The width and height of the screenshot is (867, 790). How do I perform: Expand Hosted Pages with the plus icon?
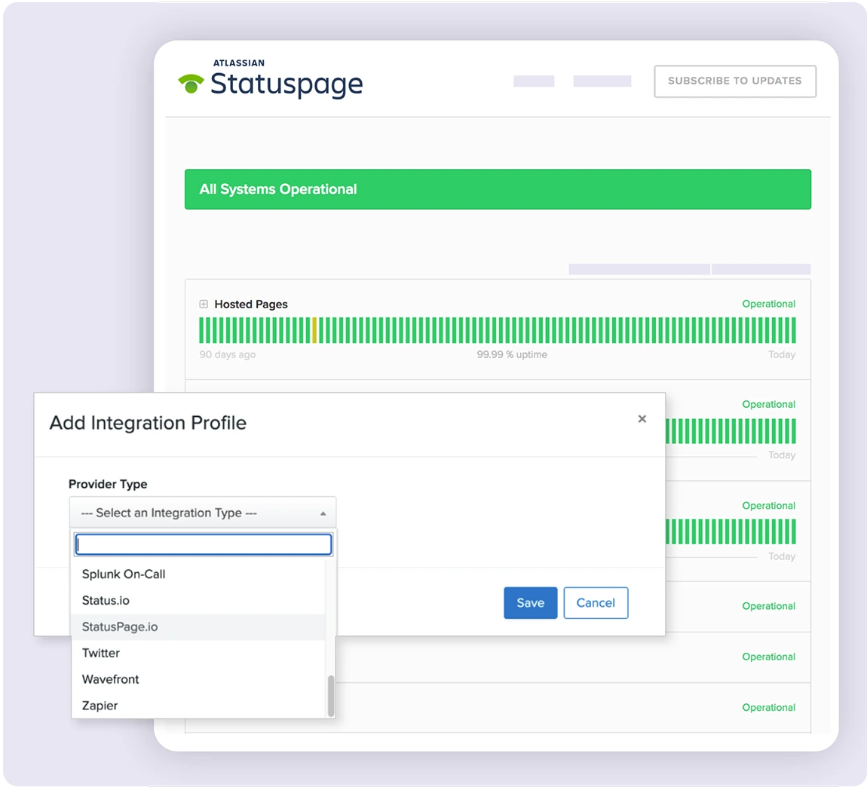coord(204,304)
